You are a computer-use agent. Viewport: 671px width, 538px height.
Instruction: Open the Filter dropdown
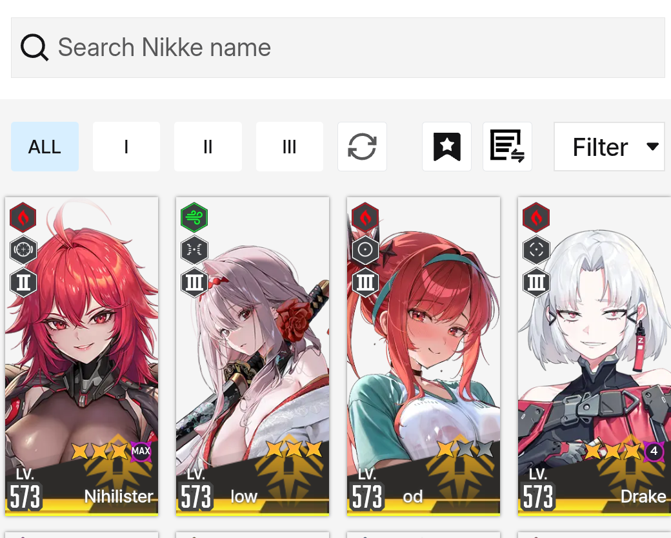click(609, 146)
